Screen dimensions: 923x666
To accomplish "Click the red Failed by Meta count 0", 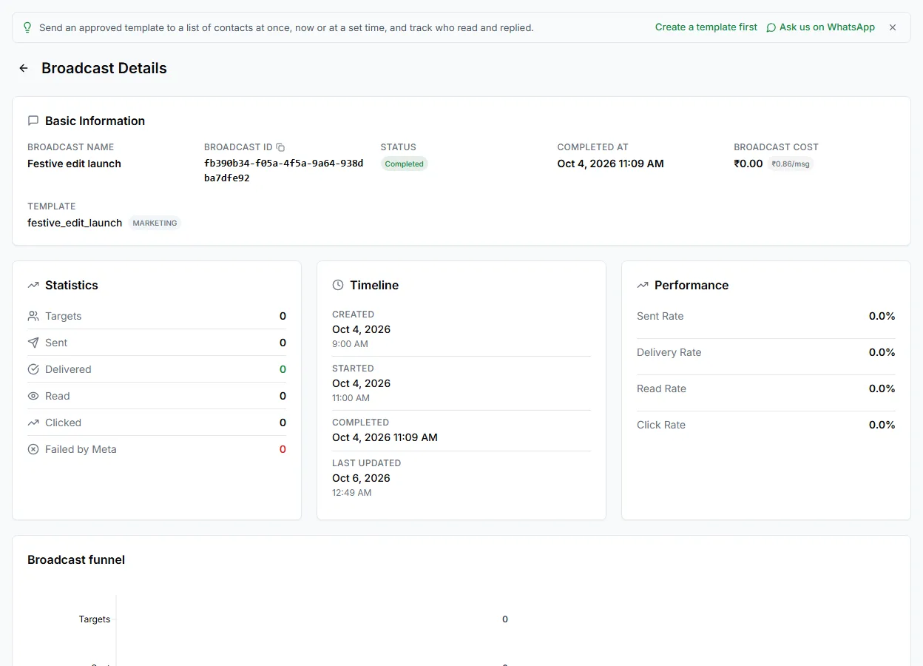I will pos(283,449).
